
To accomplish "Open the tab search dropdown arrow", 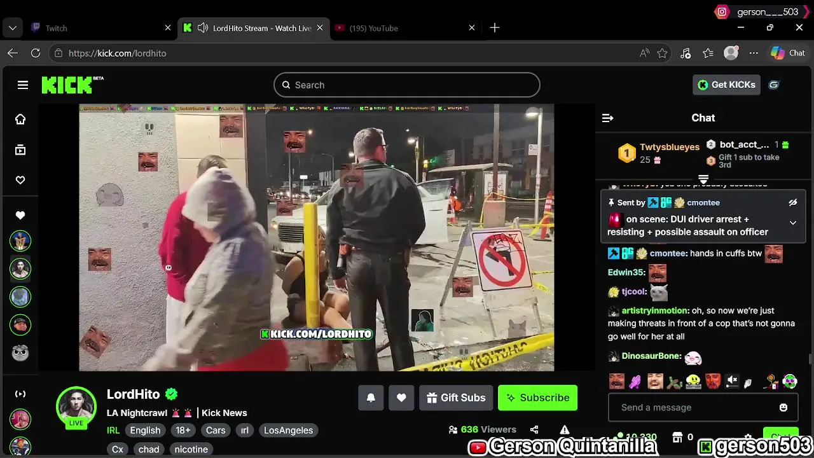I will tap(13, 28).
